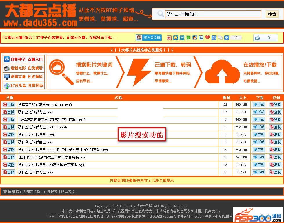Click the quantity value 97
Viewport: 284px width, 223px height.
pyautogui.click(x=225, y=112)
